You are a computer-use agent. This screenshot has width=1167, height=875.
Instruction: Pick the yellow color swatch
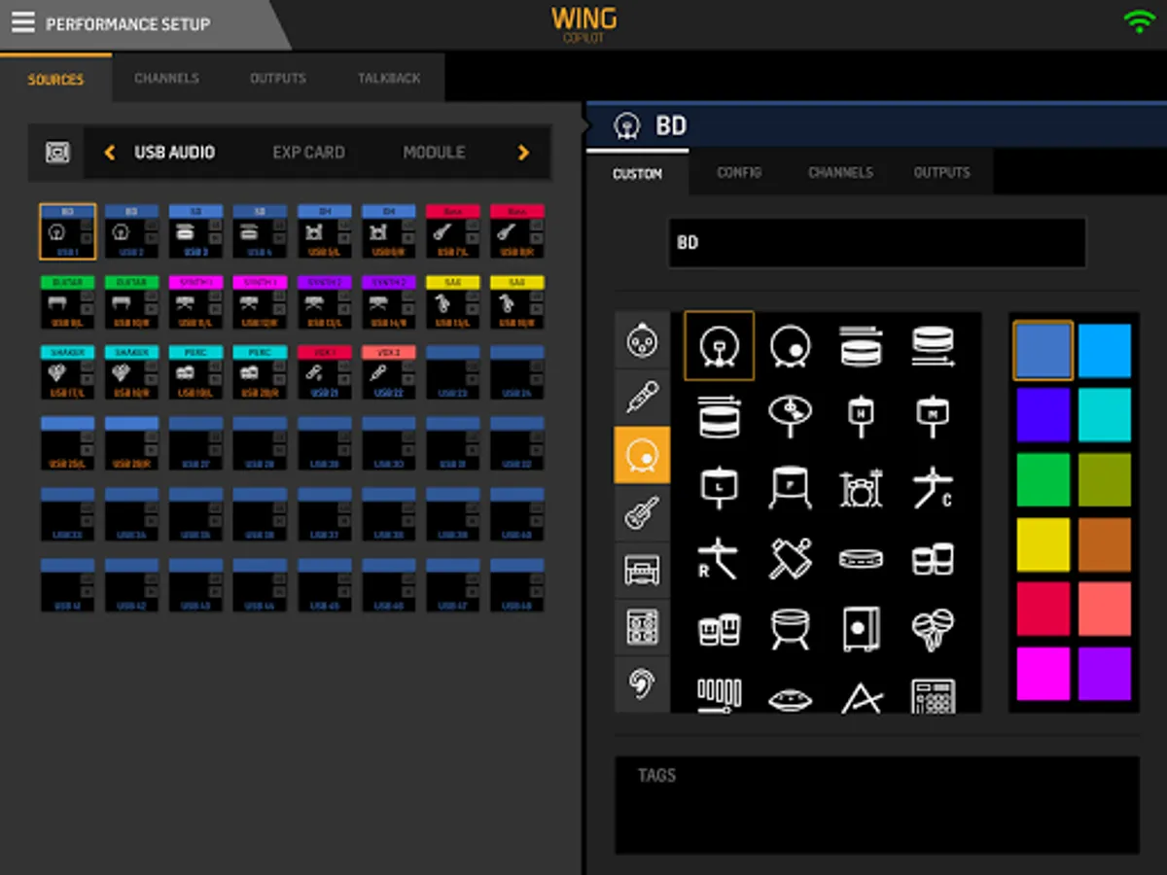[x=1043, y=544]
